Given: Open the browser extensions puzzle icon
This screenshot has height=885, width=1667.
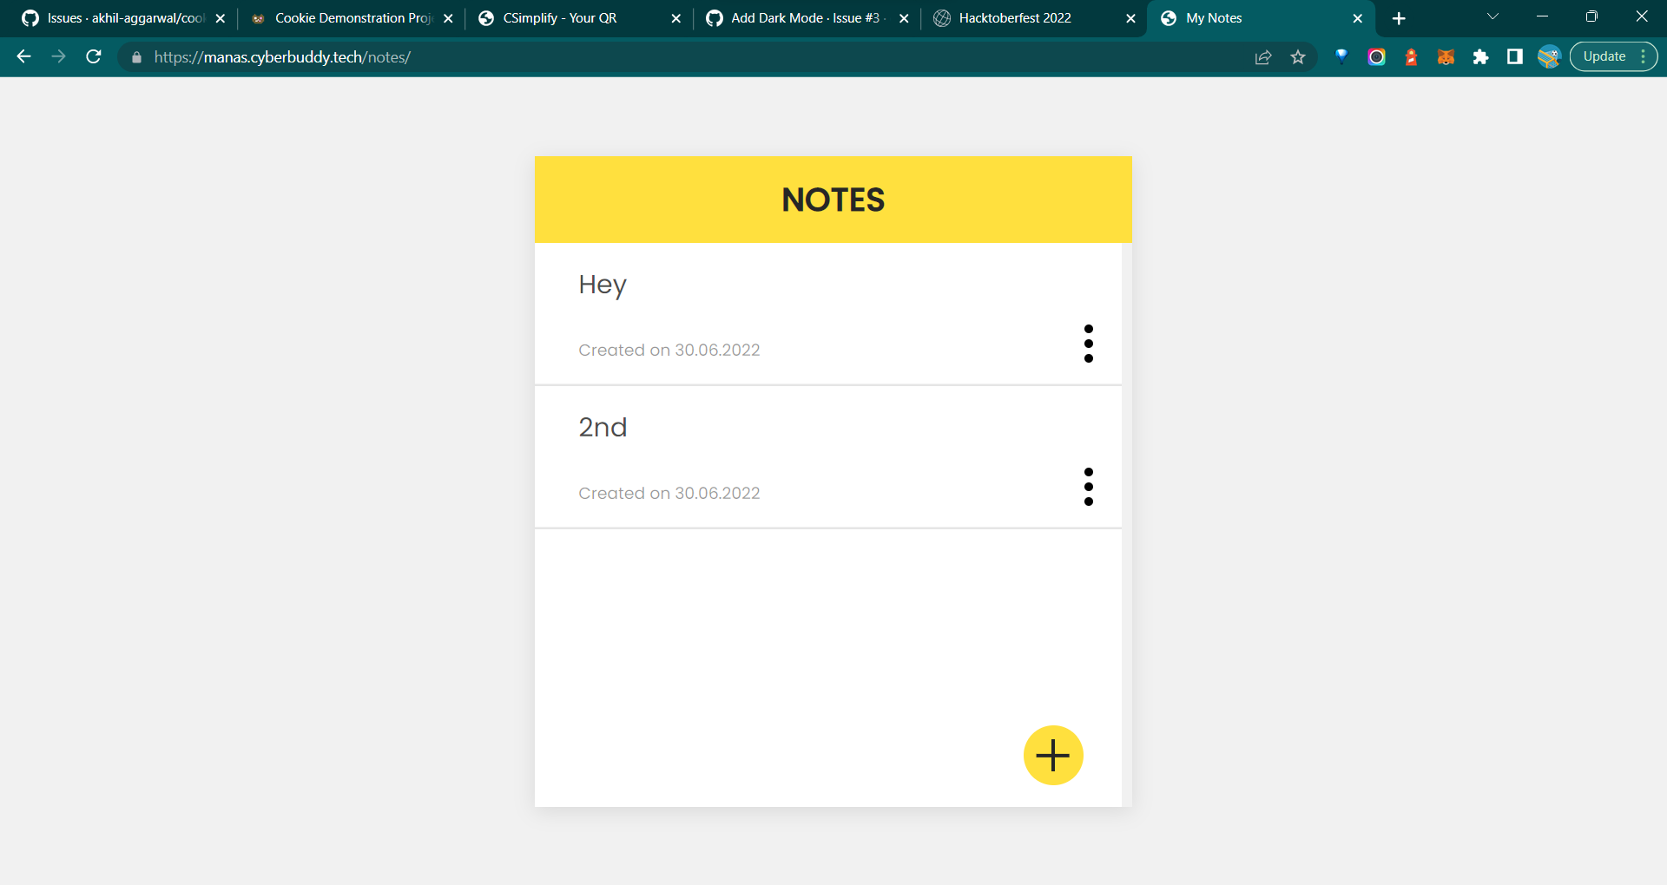Looking at the screenshot, I should tap(1480, 56).
